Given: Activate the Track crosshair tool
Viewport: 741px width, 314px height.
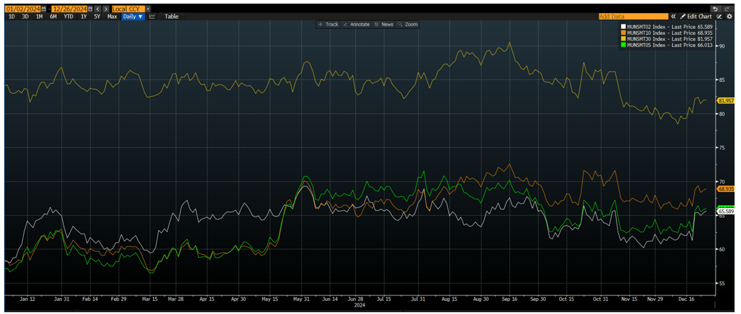Looking at the screenshot, I should pos(328,24).
